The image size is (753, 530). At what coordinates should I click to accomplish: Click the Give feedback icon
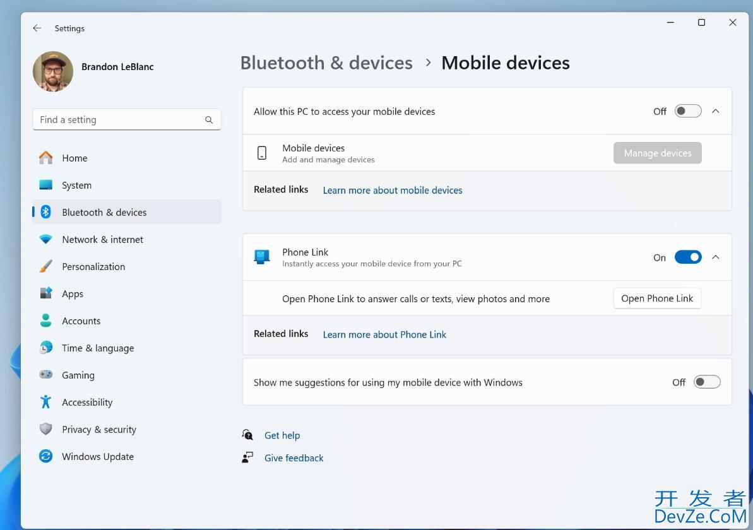pos(247,457)
